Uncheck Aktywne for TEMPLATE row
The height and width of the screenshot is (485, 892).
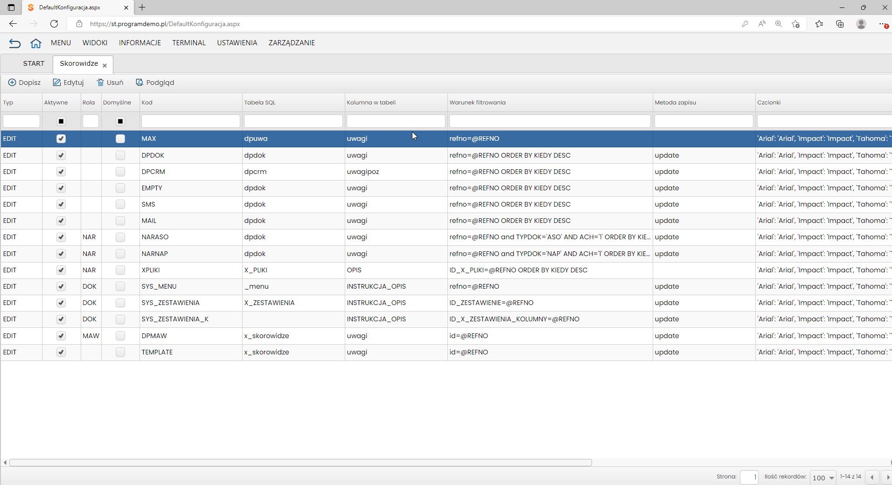[61, 352]
